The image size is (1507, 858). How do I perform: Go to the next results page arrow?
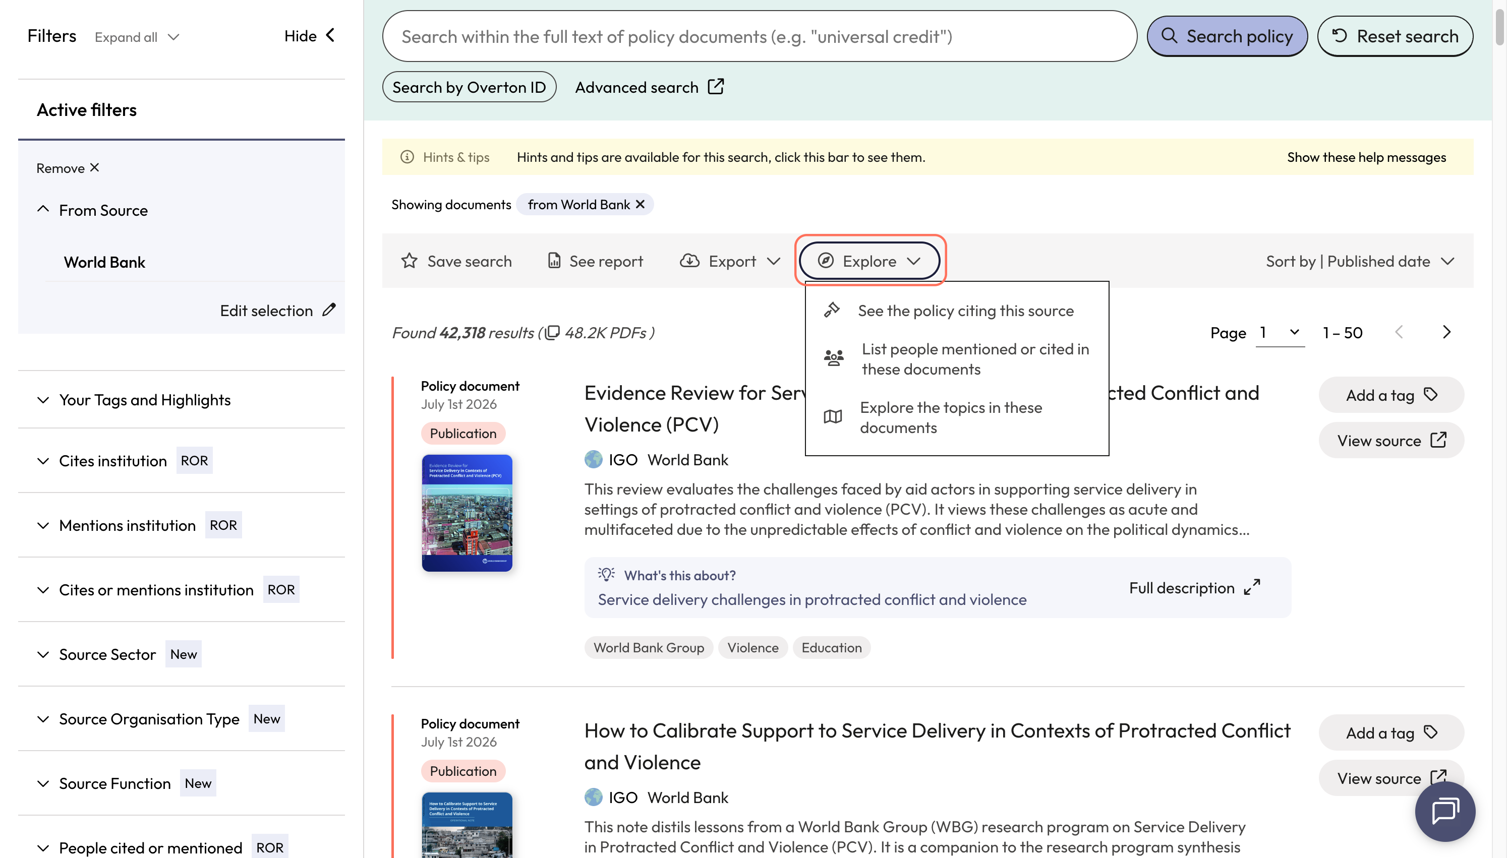[1446, 332]
